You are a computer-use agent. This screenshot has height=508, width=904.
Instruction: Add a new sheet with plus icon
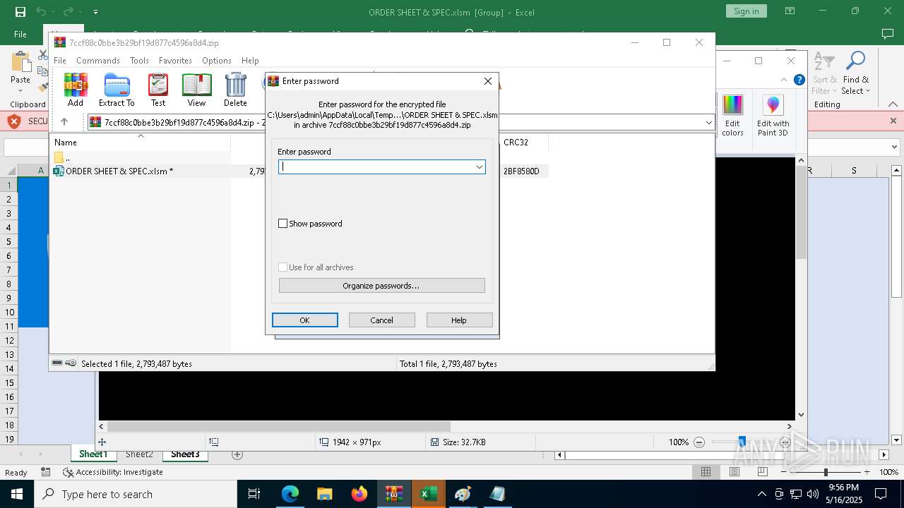click(237, 454)
